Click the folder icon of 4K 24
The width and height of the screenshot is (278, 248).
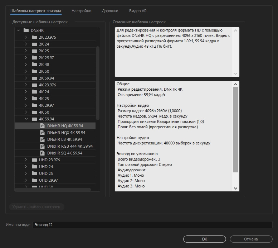[x=34, y=92]
